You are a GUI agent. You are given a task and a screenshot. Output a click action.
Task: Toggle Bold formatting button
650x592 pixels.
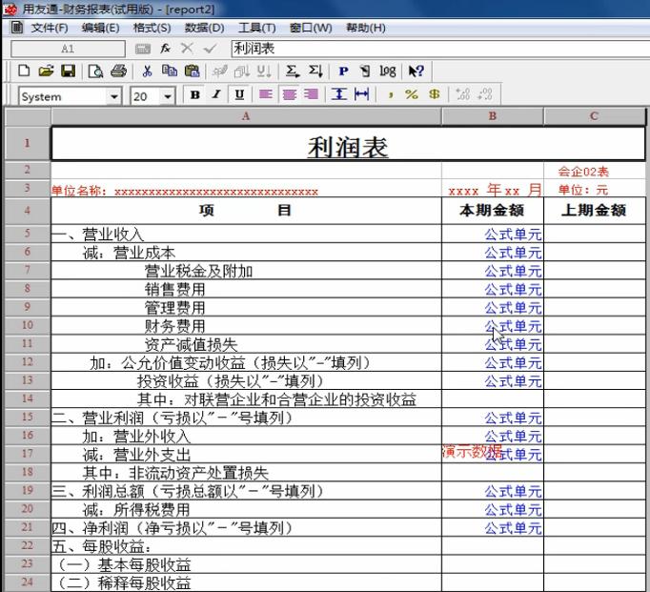tap(194, 95)
